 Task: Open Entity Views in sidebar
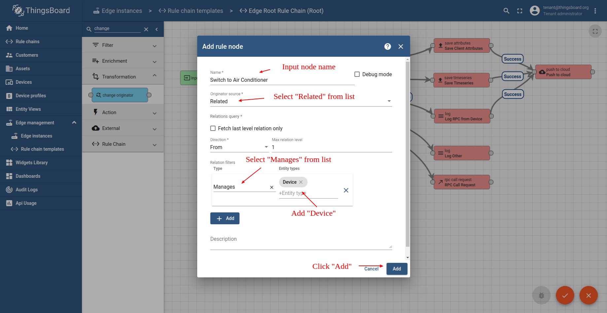41,109
